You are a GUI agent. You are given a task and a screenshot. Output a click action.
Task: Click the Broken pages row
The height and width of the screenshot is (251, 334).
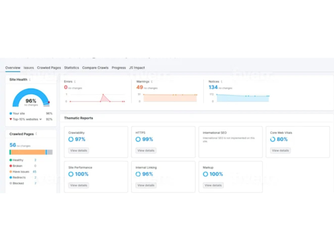point(23,166)
